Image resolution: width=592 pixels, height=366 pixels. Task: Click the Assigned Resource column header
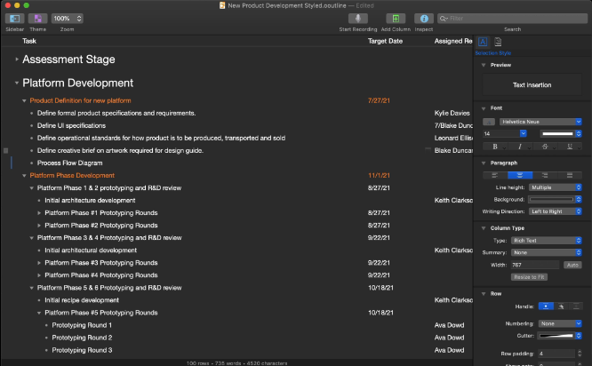pyautogui.click(x=453, y=41)
